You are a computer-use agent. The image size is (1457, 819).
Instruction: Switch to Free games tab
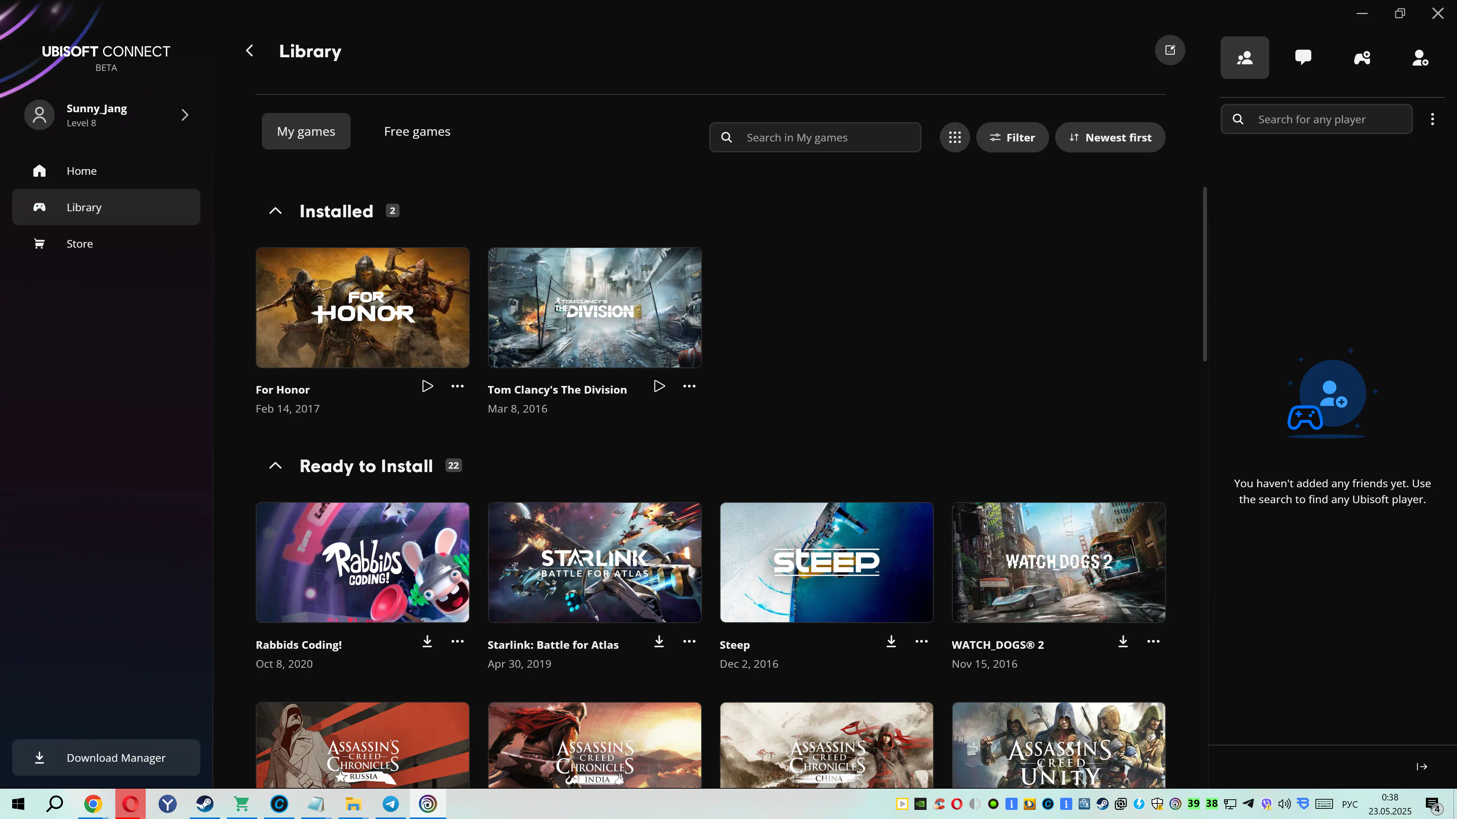(x=417, y=131)
